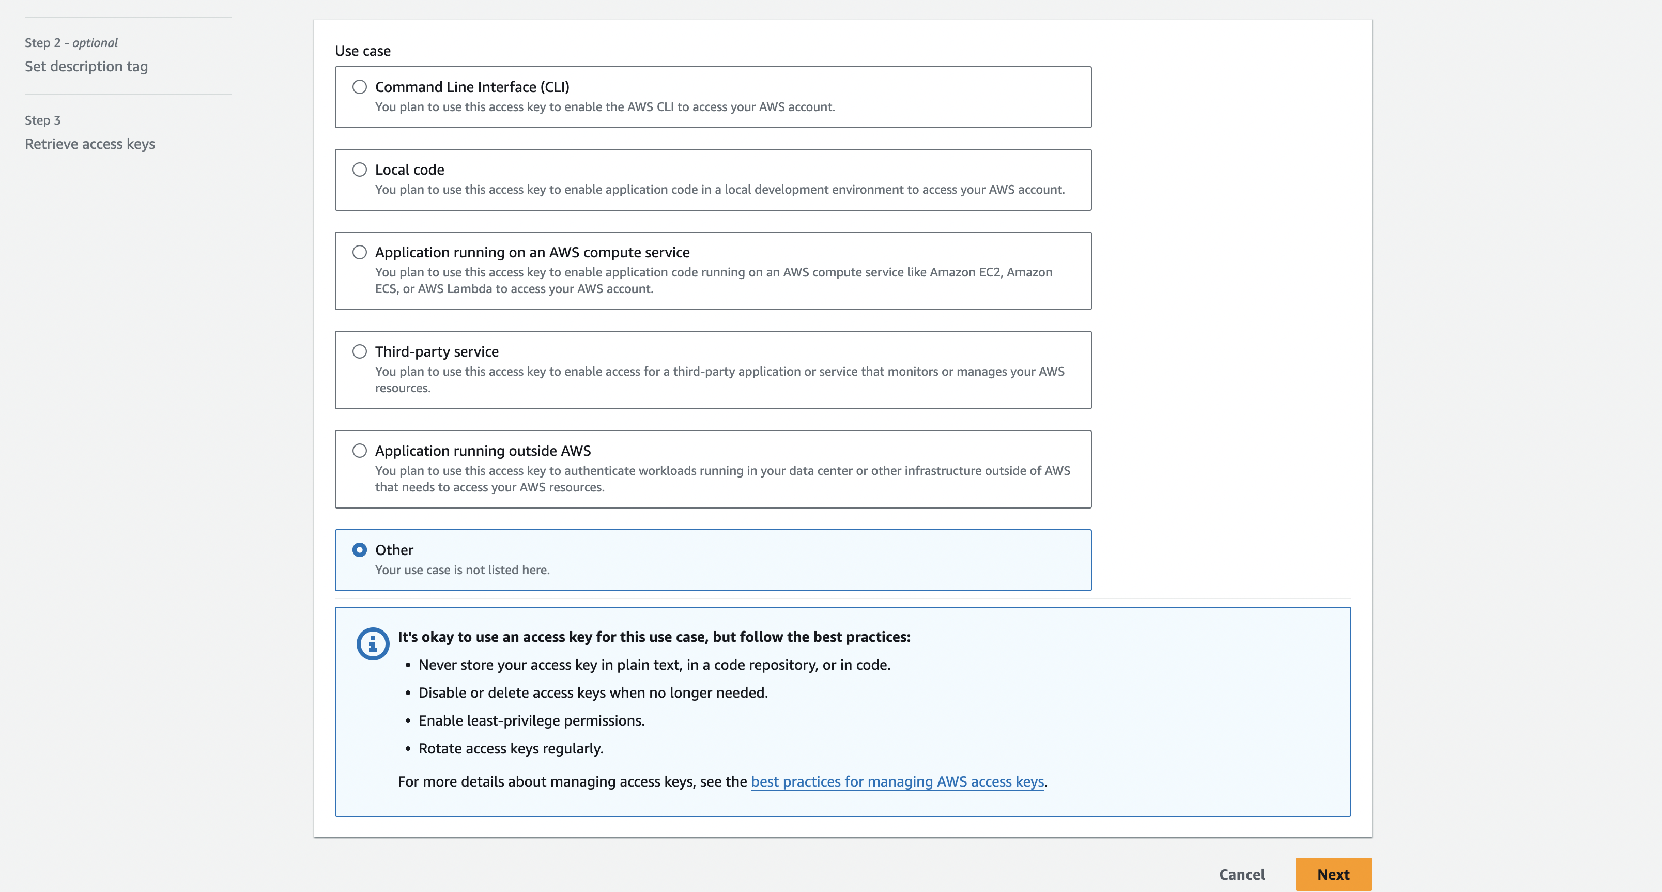Select Local code radio button
1662x892 pixels.
click(359, 170)
